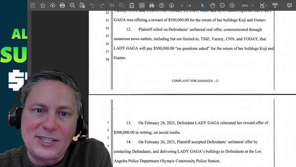Screen dimensions: 296x167
Task: Undo the last action
Action: (92, 6)
